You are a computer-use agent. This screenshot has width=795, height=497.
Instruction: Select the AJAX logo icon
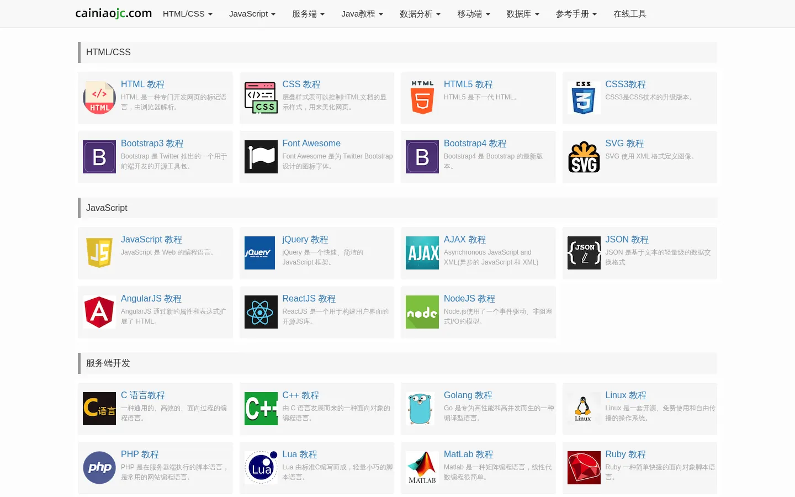tap(422, 253)
